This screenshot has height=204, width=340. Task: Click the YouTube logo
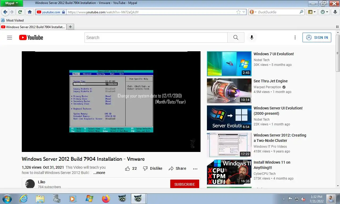[x=31, y=37]
